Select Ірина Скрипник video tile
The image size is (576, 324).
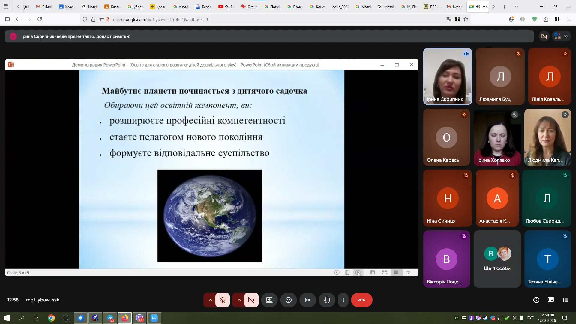447,76
